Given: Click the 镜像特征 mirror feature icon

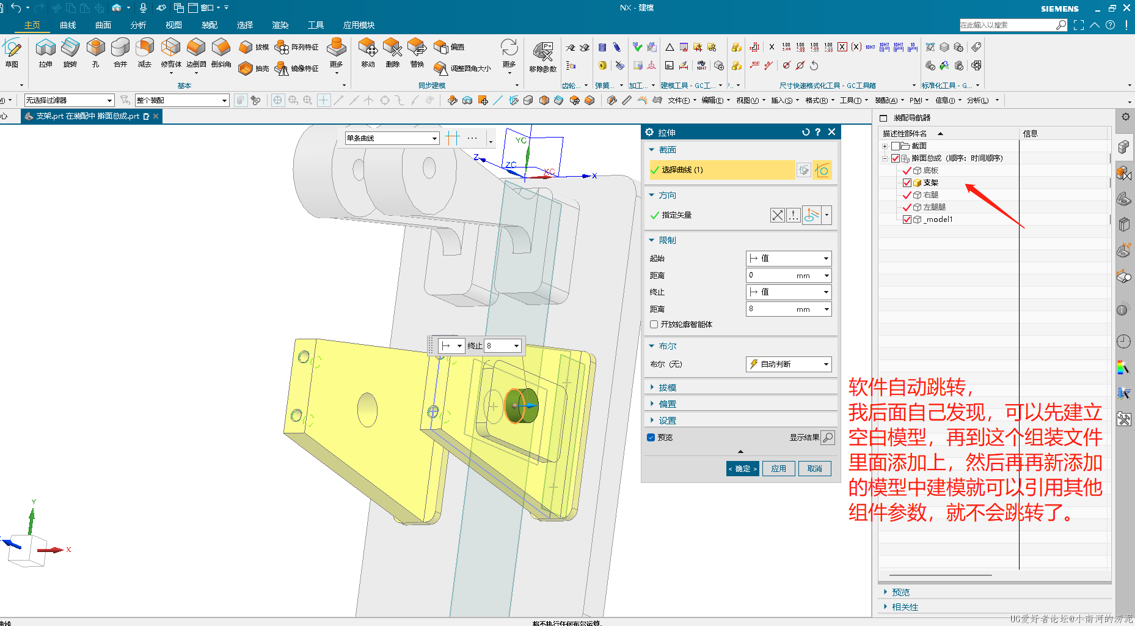Looking at the screenshot, I should click(297, 68).
